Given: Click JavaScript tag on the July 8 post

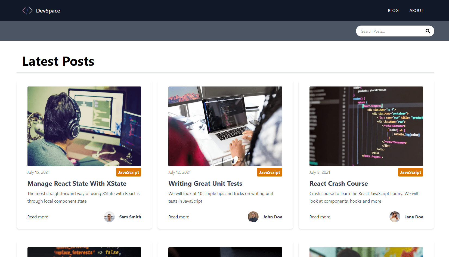Looking at the screenshot, I should click(411, 172).
